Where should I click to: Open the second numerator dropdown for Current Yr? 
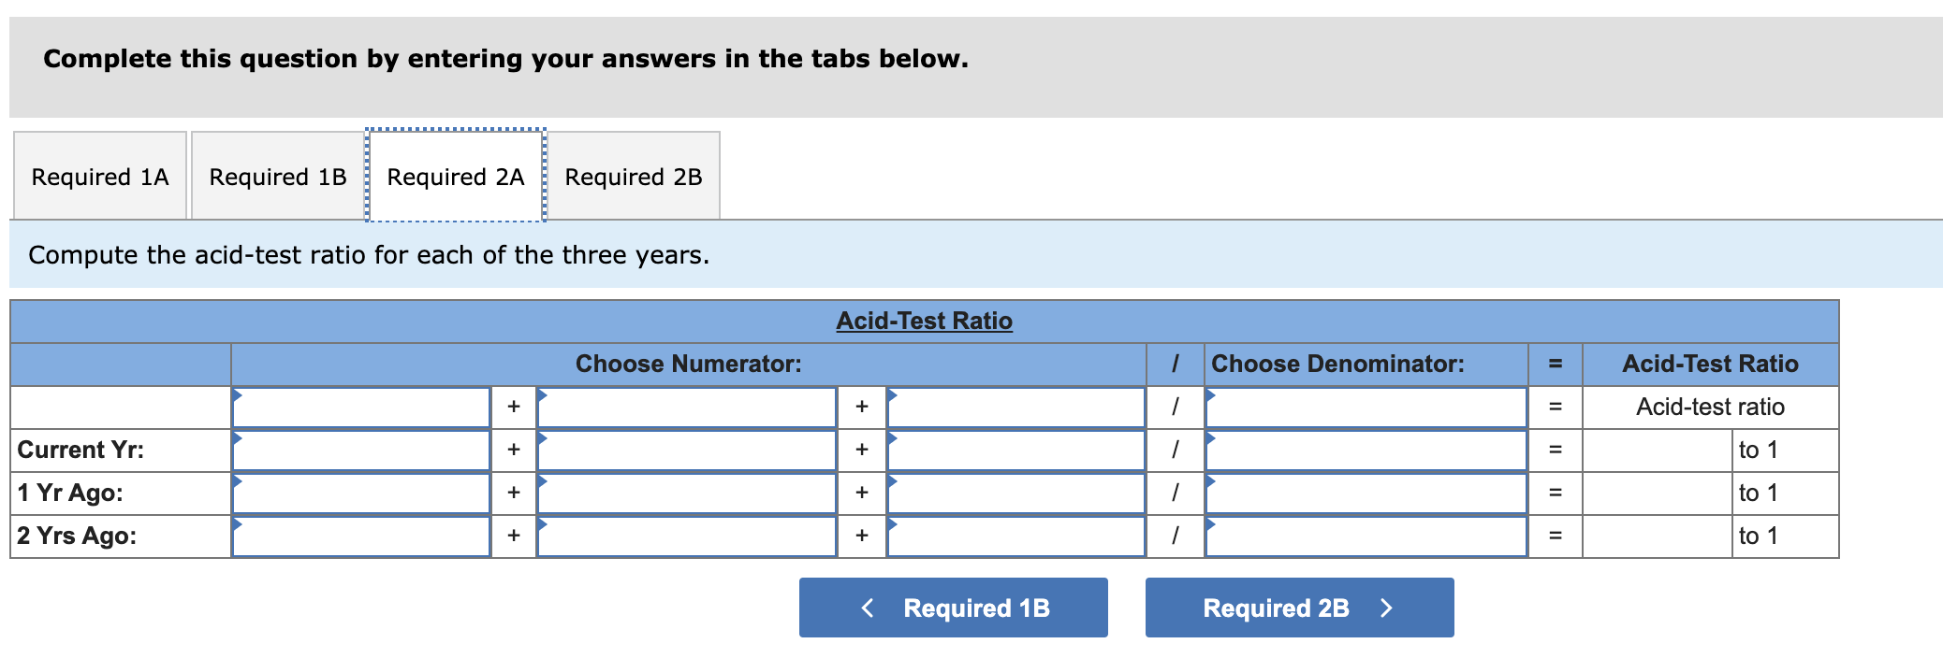coord(688,450)
